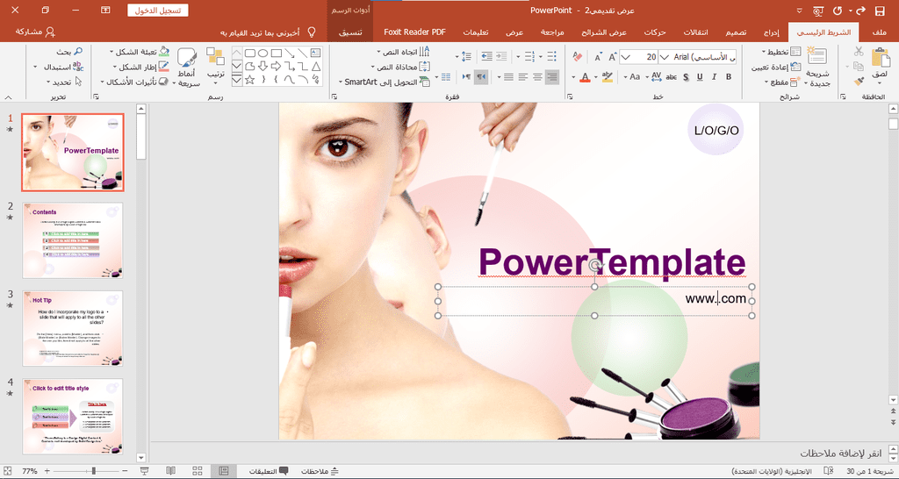899x479 pixels.
Task: Toggle Strikethrough abc
Action: coord(672,77)
